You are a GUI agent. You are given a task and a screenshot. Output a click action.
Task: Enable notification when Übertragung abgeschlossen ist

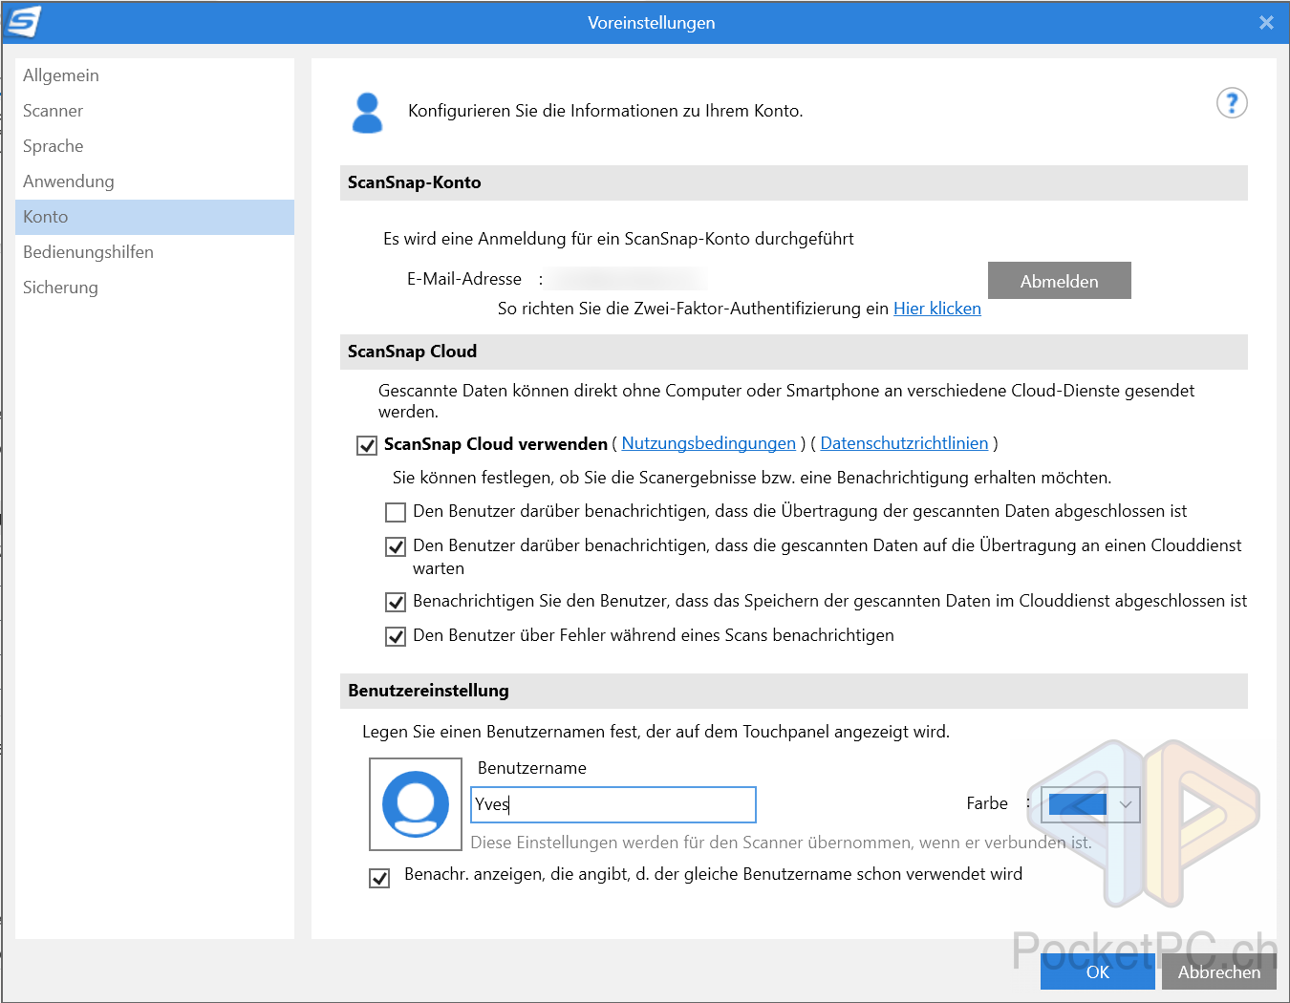click(396, 512)
